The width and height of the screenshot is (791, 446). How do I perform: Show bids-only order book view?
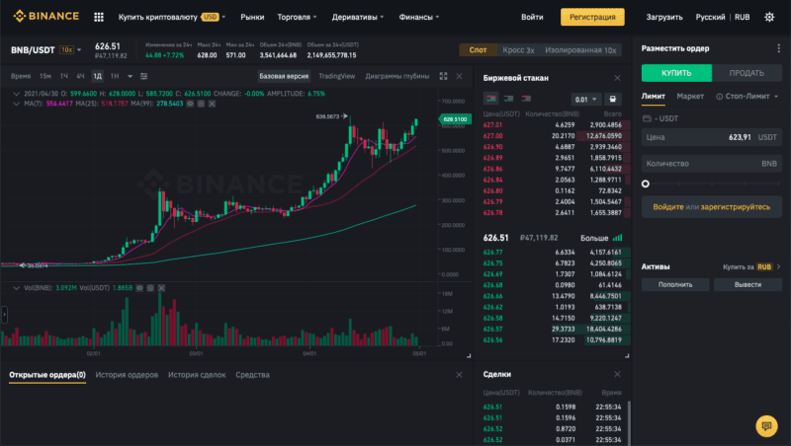pos(508,99)
